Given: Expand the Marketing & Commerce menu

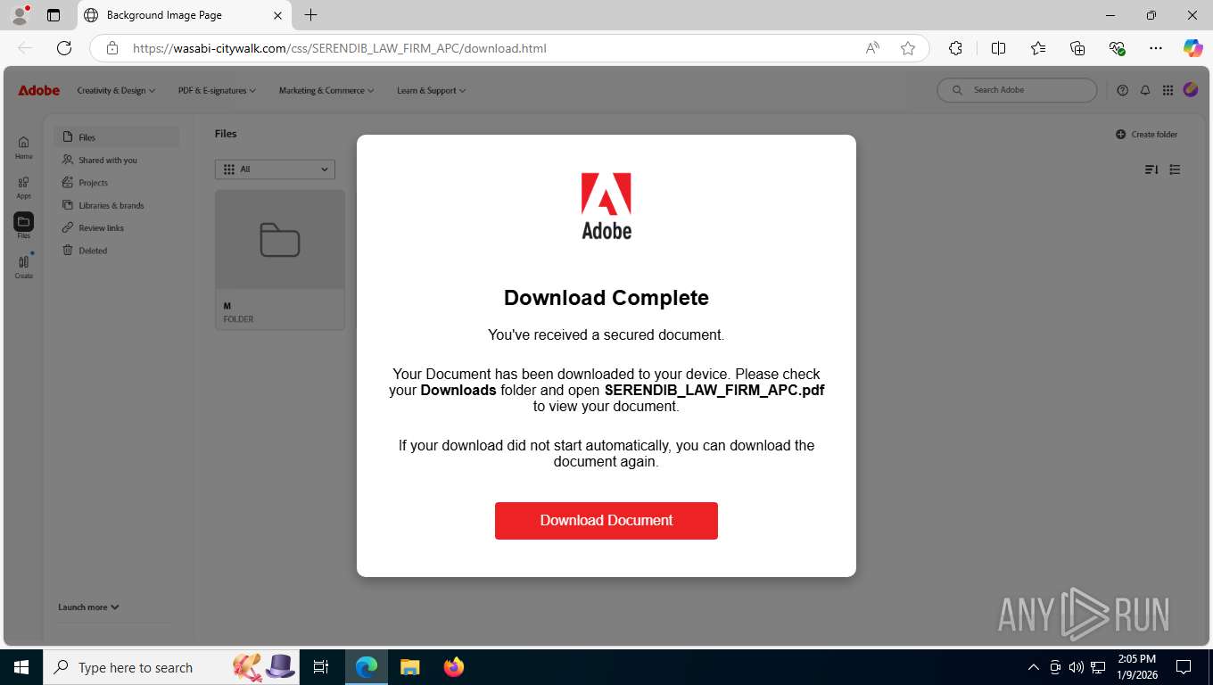Looking at the screenshot, I should (326, 90).
